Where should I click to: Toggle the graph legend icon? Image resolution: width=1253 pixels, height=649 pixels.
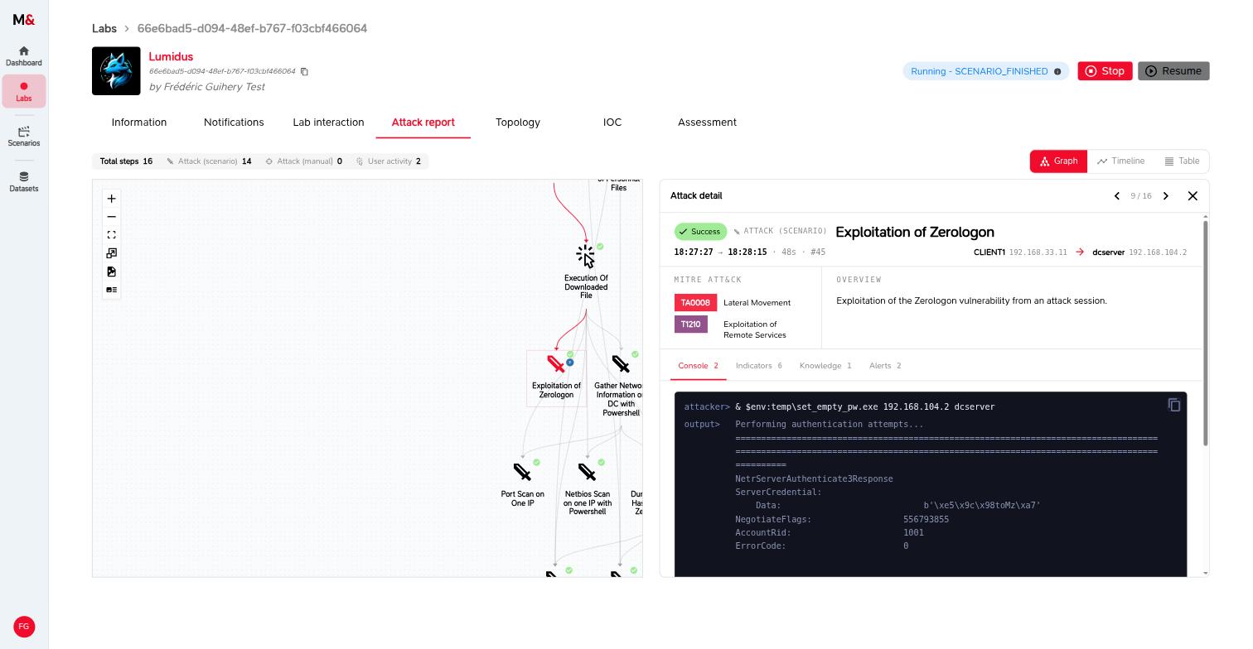111,290
